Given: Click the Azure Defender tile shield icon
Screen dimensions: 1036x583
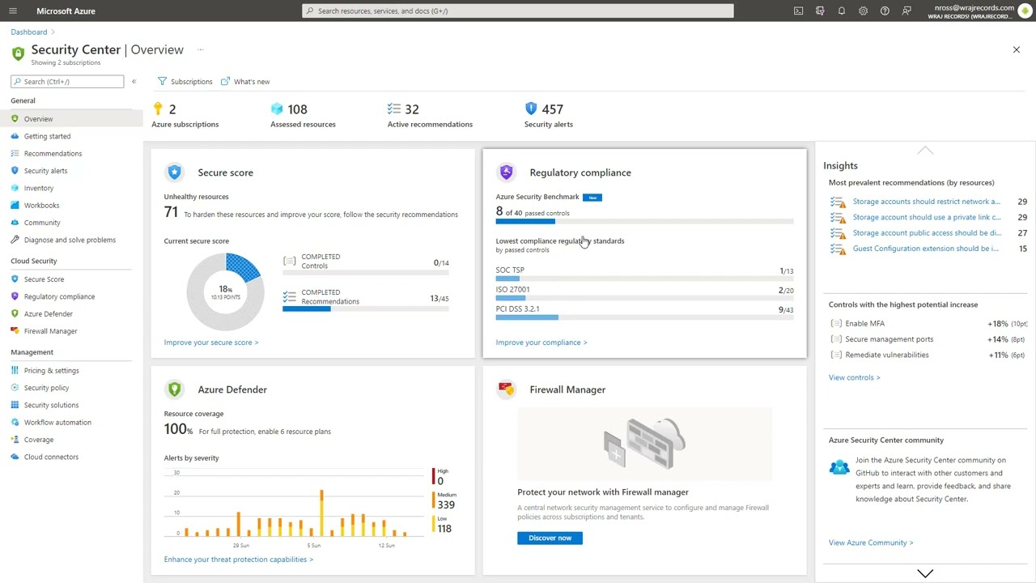Looking at the screenshot, I should [174, 389].
